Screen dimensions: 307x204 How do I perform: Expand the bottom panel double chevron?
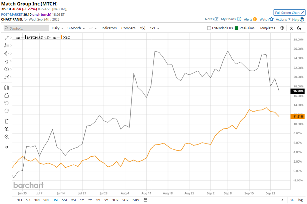pos(282,200)
